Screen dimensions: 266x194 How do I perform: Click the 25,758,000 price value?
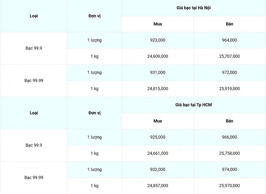(x=229, y=153)
